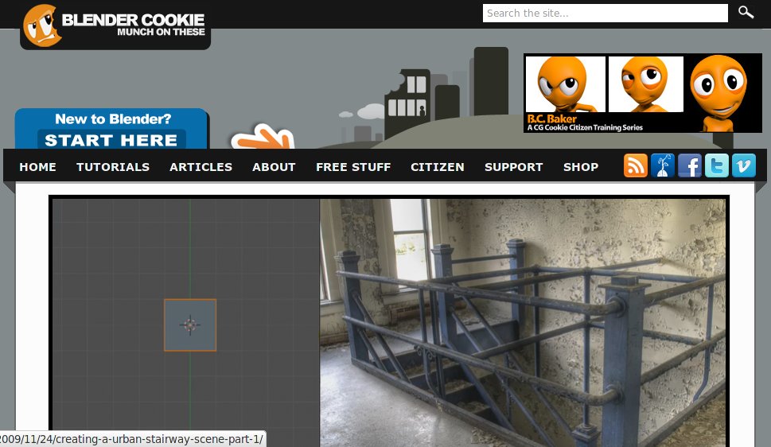Open the Vimeo channel icon
Screen dimensions: 771x447
click(x=743, y=165)
